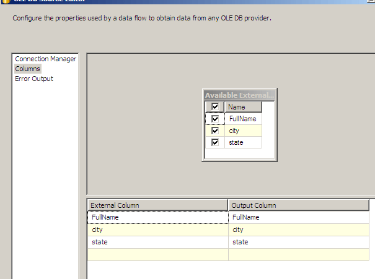The width and height of the screenshot is (375, 279).
Task: Uncheck the FullName column checkbox
Action: point(215,119)
